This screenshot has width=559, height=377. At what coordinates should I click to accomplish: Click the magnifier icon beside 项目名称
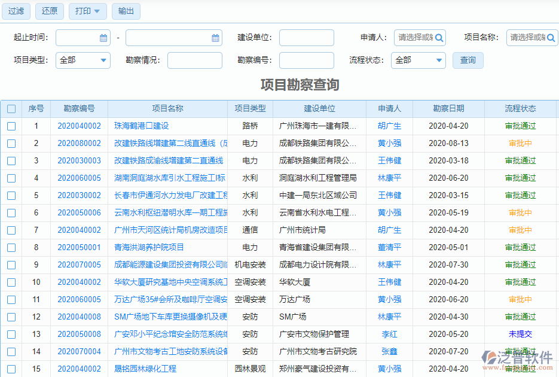click(551, 37)
